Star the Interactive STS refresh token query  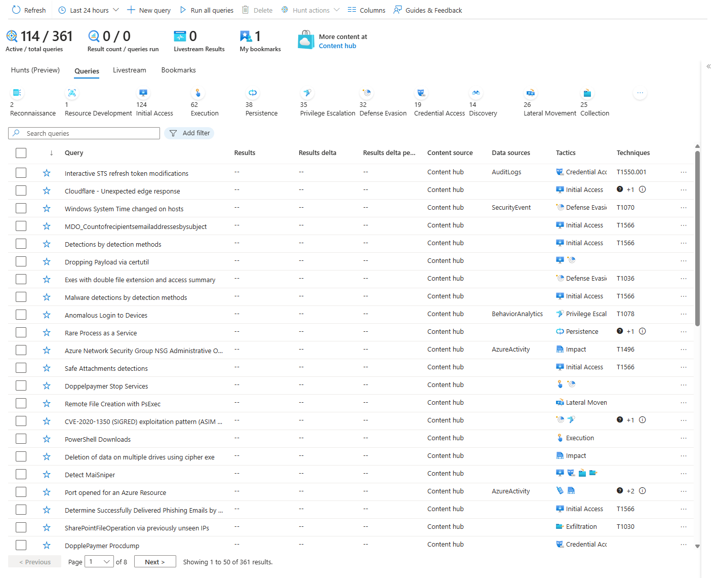(47, 173)
